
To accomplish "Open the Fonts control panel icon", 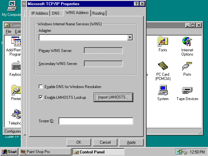I will tap(162, 42).
